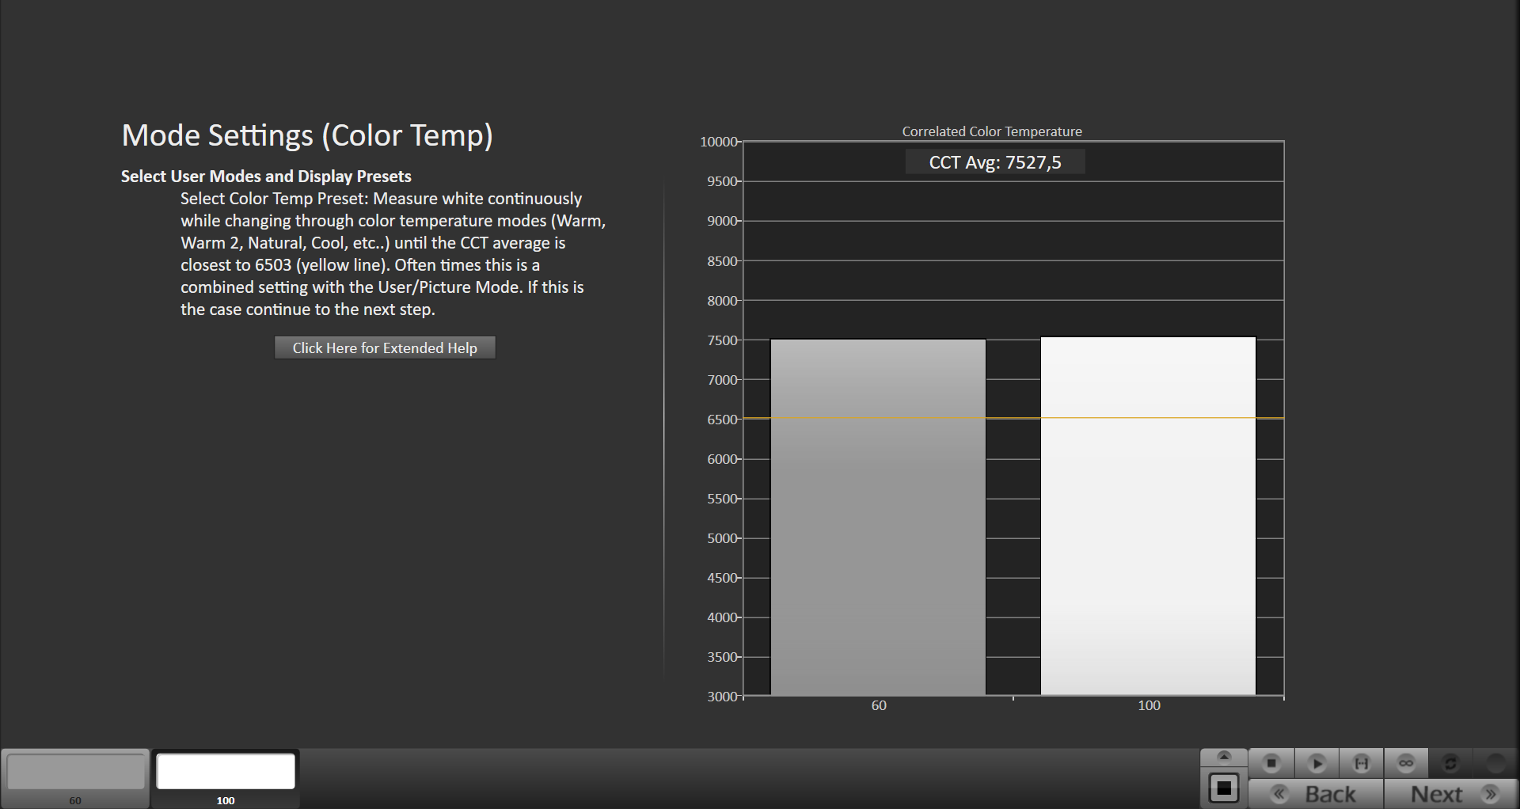Go to the previous step with Back
This screenshot has width=1520, height=809.
point(1316,794)
